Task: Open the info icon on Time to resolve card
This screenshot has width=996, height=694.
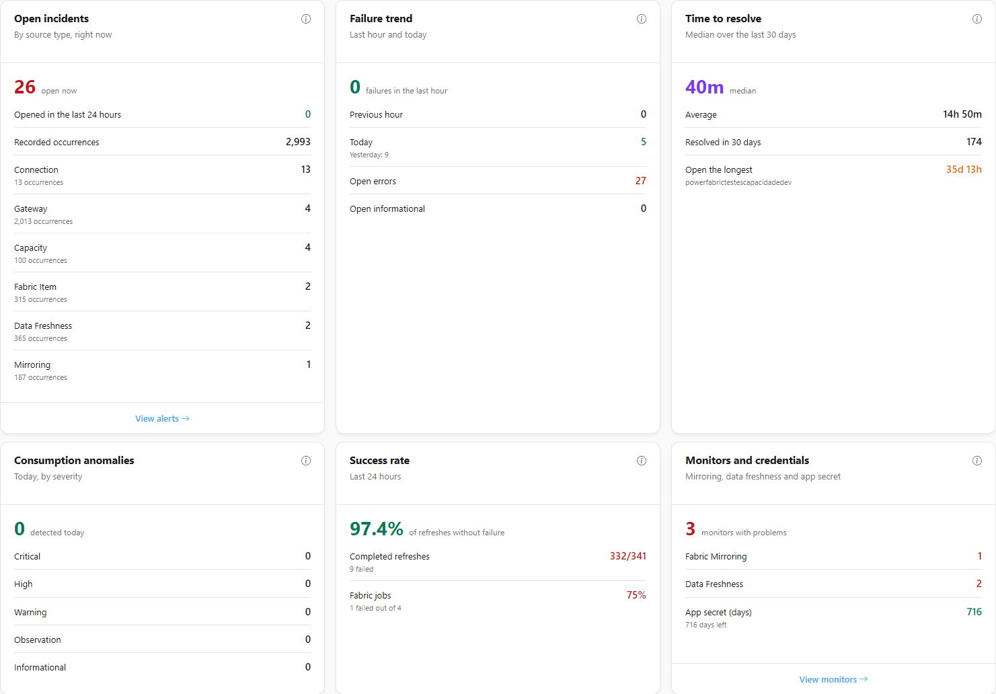Action: point(977,19)
